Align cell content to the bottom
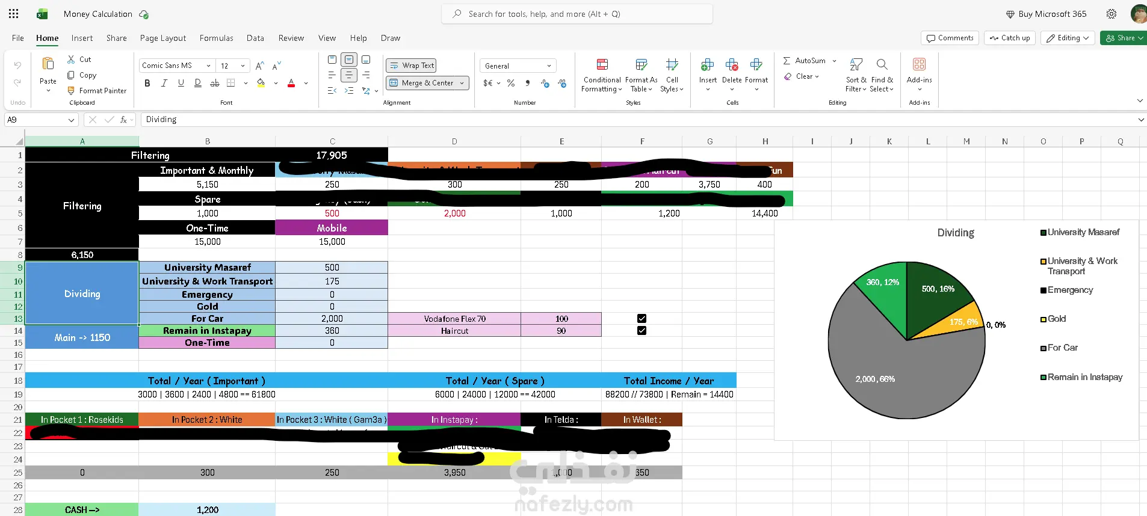1147x516 pixels. pyautogui.click(x=366, y=60)
